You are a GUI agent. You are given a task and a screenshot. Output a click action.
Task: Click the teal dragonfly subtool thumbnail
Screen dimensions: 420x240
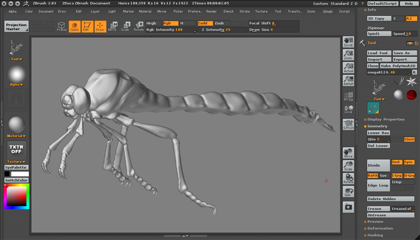(373, 108)
